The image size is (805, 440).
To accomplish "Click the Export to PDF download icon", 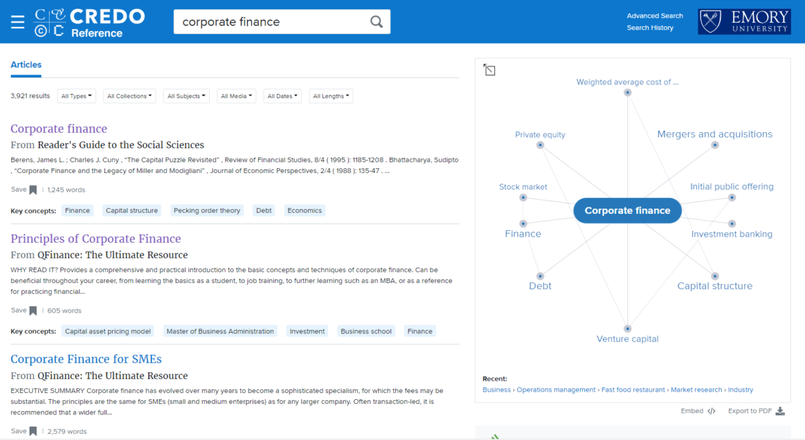I will pos(780,411).
